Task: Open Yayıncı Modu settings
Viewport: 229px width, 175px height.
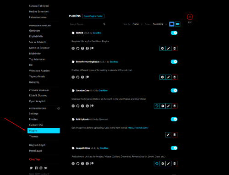Action: (44, 77)
